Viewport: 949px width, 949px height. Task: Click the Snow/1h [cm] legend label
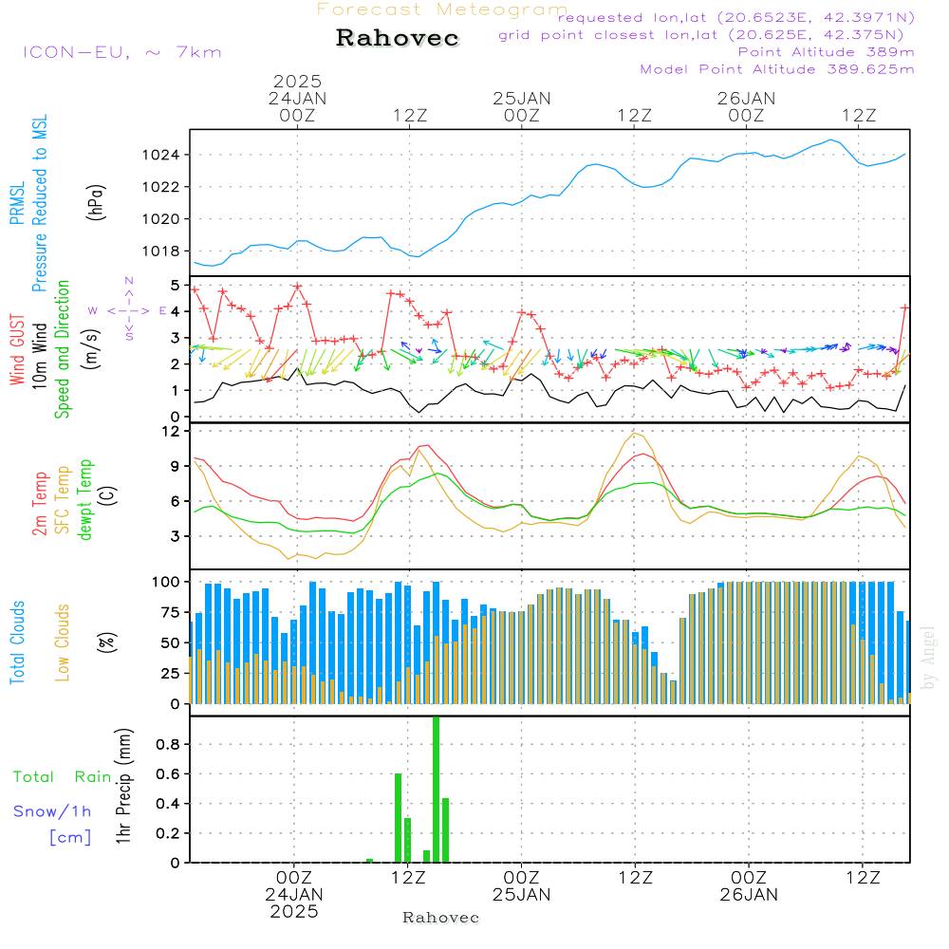coord(52,824)
